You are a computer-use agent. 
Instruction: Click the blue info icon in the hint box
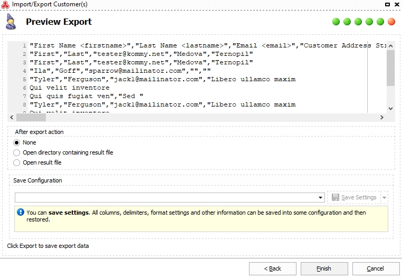21,212
